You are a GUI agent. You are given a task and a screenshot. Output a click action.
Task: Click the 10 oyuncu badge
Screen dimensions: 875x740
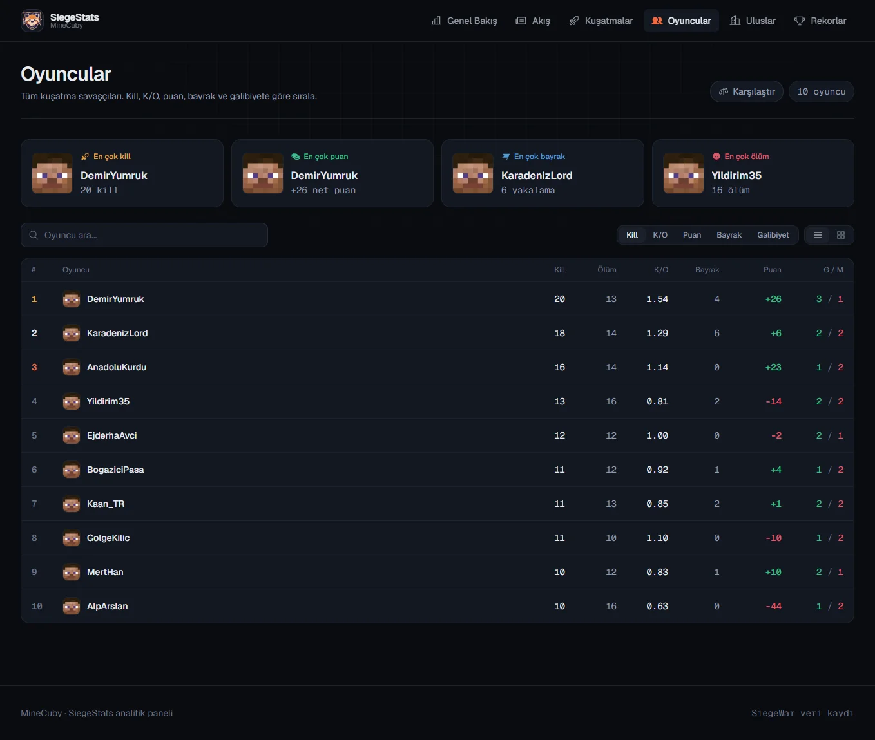pyautogui.click(x=822, y=91)
